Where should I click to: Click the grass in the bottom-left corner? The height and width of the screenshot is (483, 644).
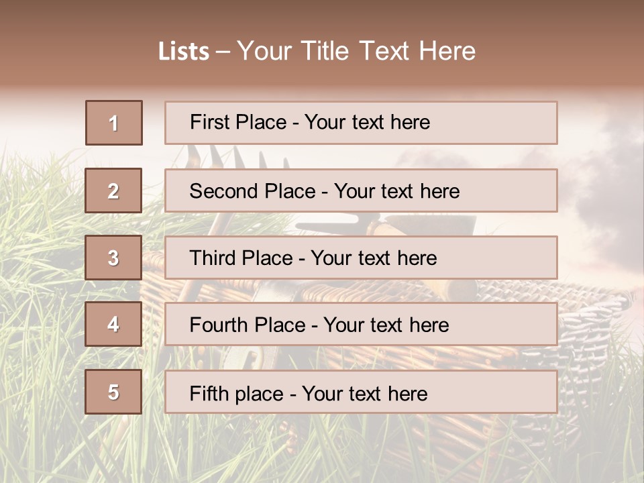(x=40, y=443)
